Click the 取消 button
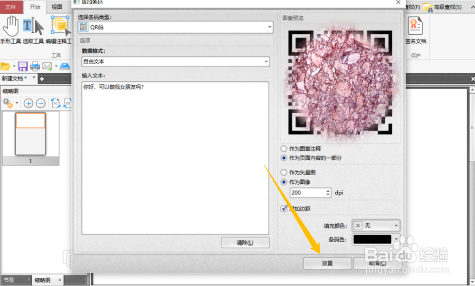475x286 pixels. pos(378,263)
